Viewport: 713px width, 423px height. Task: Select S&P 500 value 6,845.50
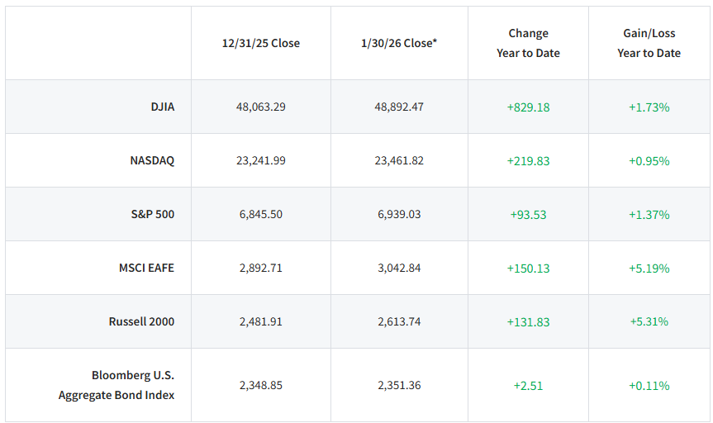pos(261,214)
